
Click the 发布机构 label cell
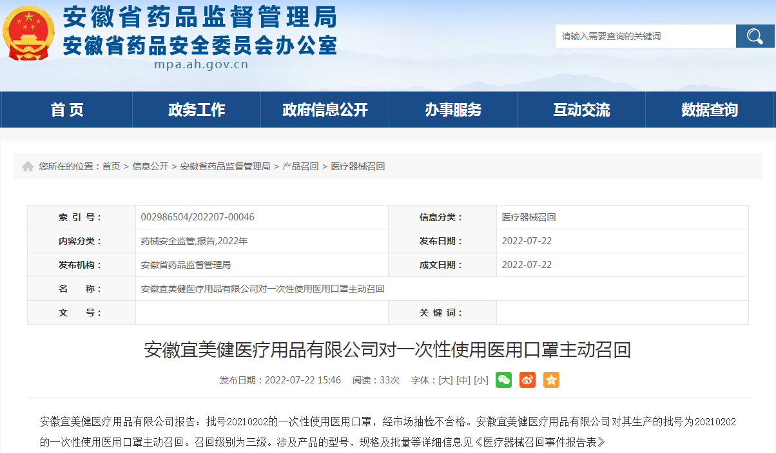[81, 265]
